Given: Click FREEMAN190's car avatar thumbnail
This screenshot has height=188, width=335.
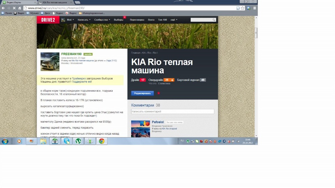Looking at the screenshot, I should pos(50,62).
